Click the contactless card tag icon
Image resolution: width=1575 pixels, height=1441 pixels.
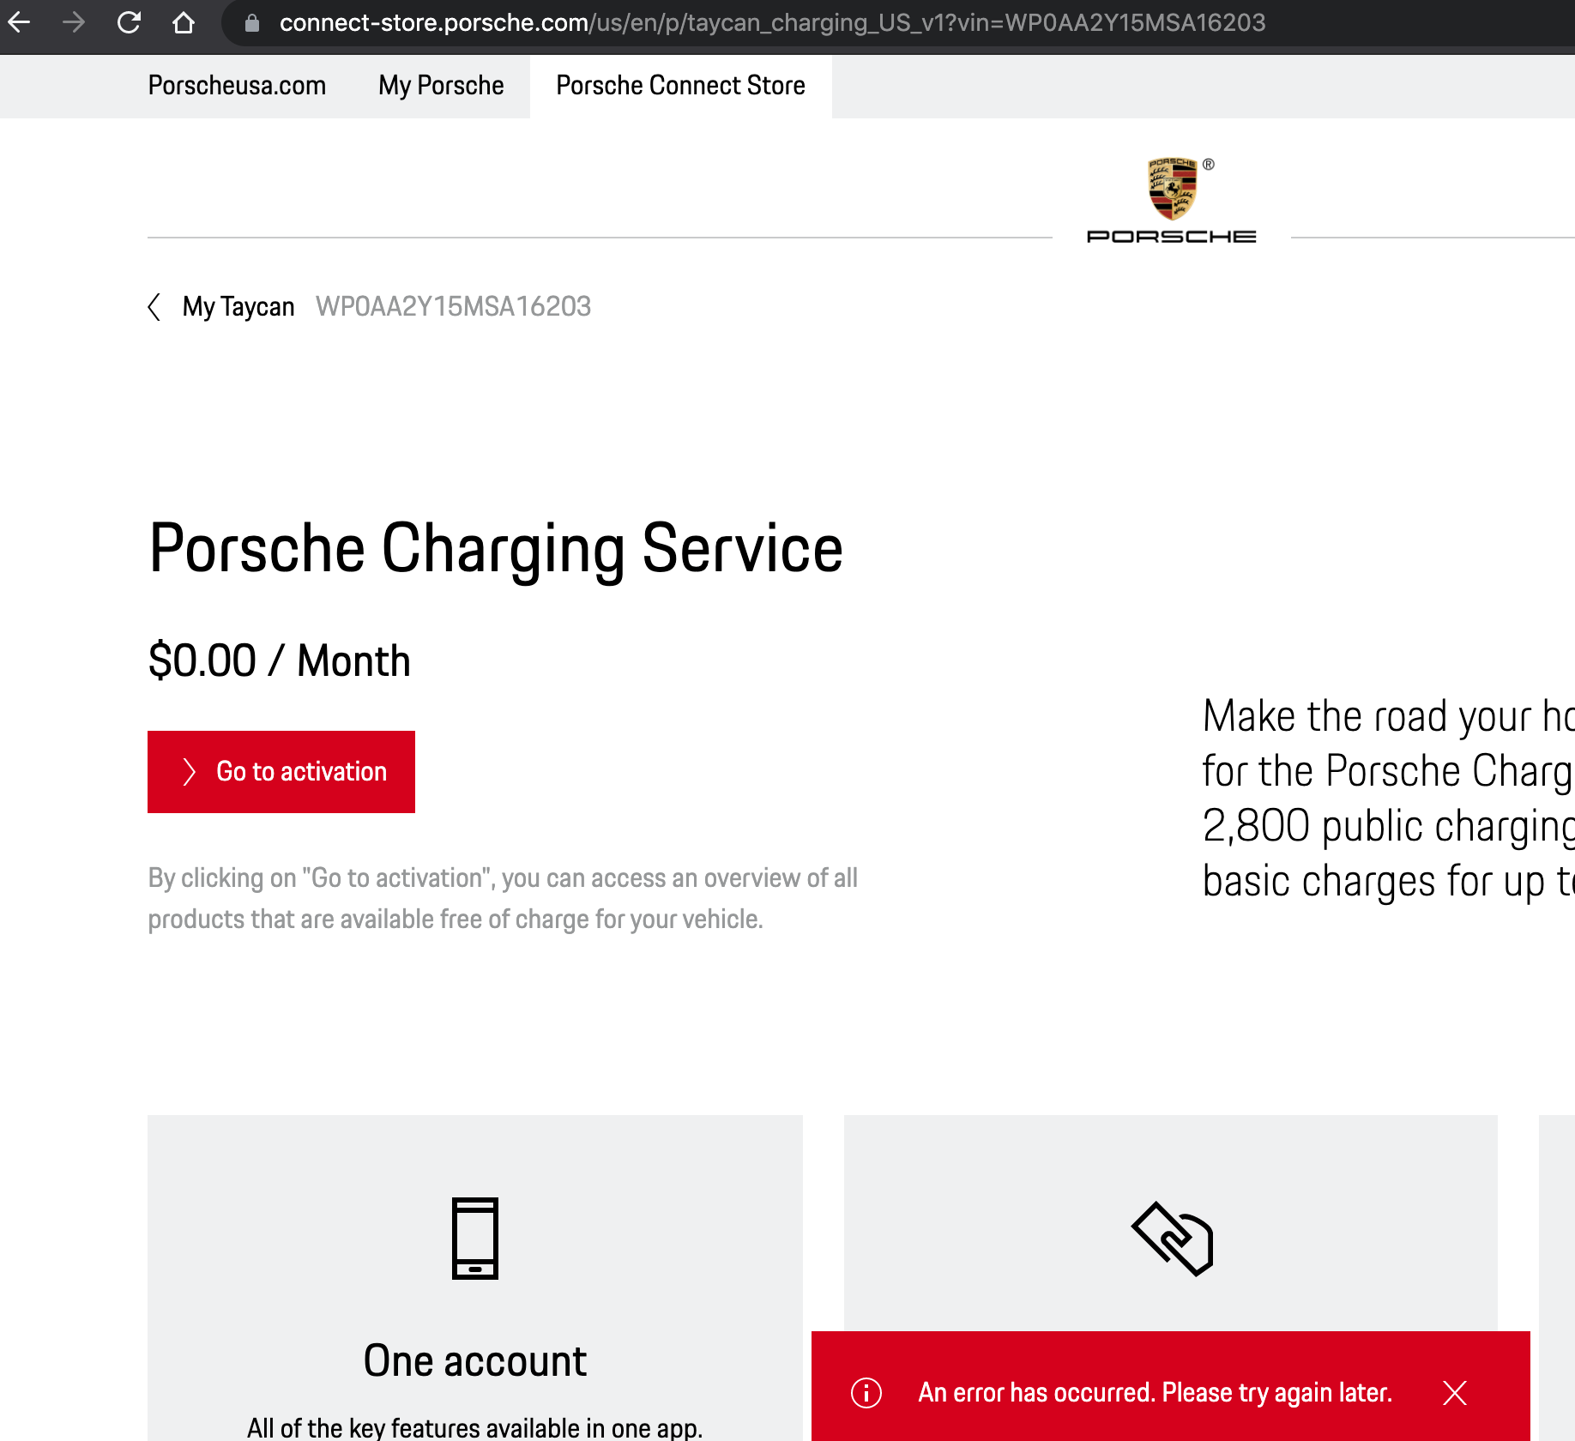tap(1172, 1239)
